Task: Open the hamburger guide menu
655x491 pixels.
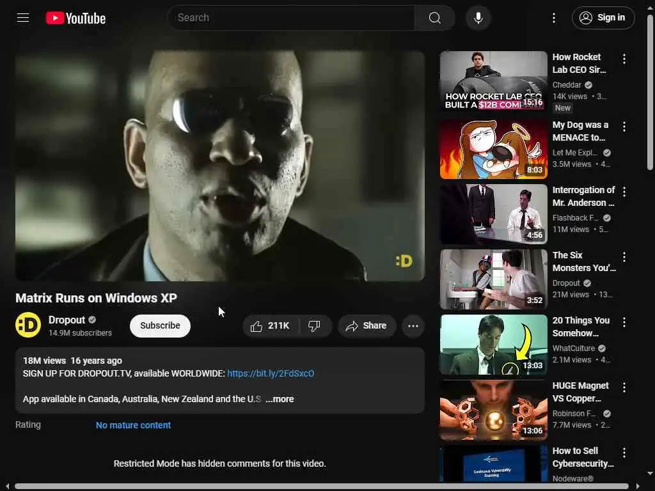Action: click(x=23, y=17)
